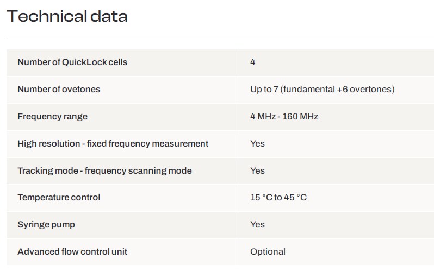This screenshot has height=272, width=434.
Task: Click the word overtones in parentheses
Action: coord(371,89)
